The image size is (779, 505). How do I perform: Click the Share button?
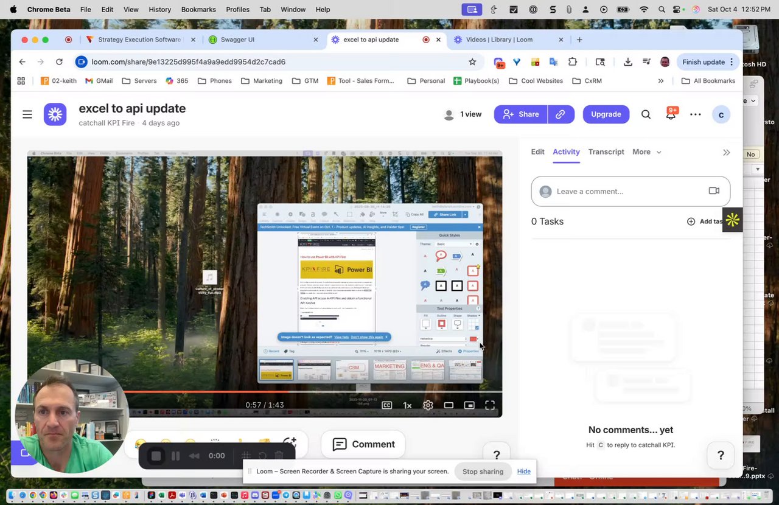coord(520,114)
